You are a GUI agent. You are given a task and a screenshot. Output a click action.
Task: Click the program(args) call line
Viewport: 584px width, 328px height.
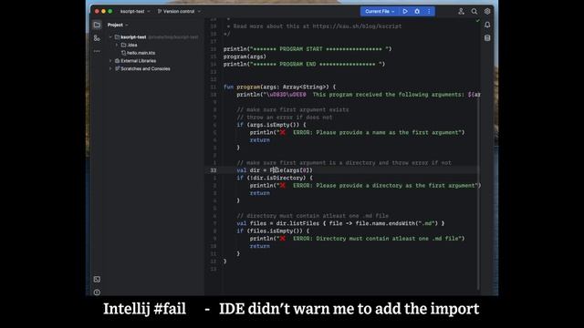pos(245,56)
